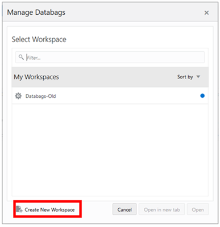
Task: Click into the Filter search field
Action: click(110, 57)
